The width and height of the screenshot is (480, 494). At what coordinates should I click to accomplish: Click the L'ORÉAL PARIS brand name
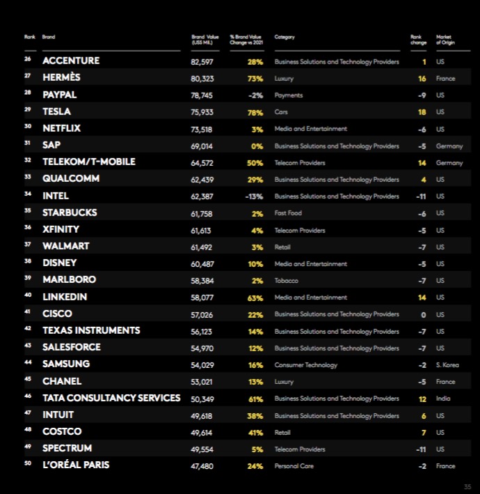(x=76, y=465)
